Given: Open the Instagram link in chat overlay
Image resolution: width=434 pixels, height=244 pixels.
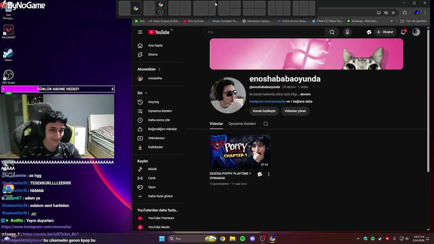Looking at the screenshot, I should [x=36, y=227].
